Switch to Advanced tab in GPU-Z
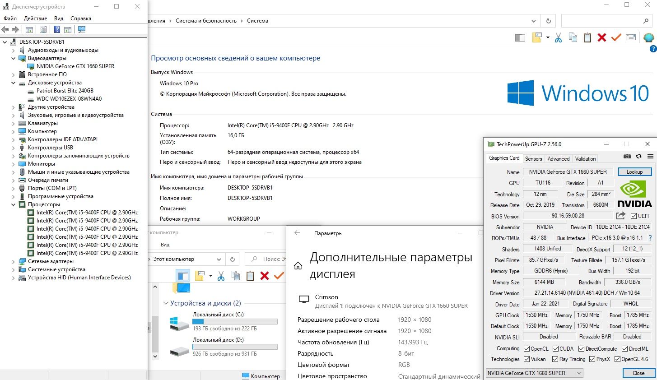The image size is (657, 380). tap(559, 159)
